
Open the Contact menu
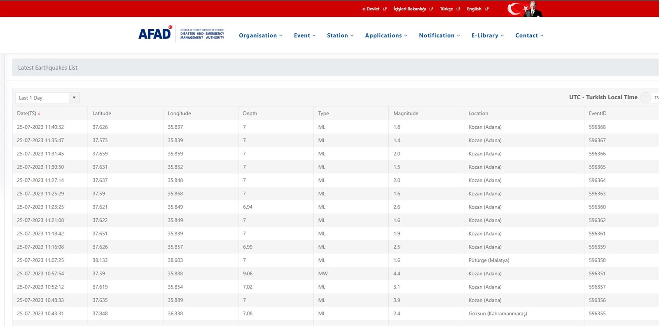(x=529, y=35)
